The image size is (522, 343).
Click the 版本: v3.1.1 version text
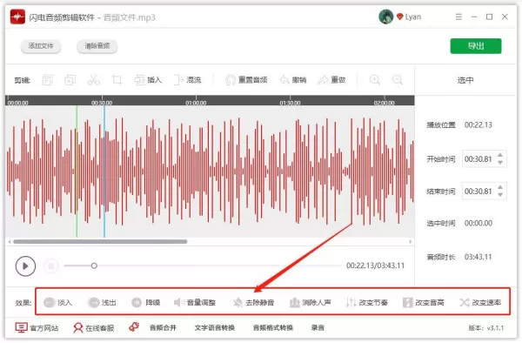pyautogui.click(x=486, y=328)
